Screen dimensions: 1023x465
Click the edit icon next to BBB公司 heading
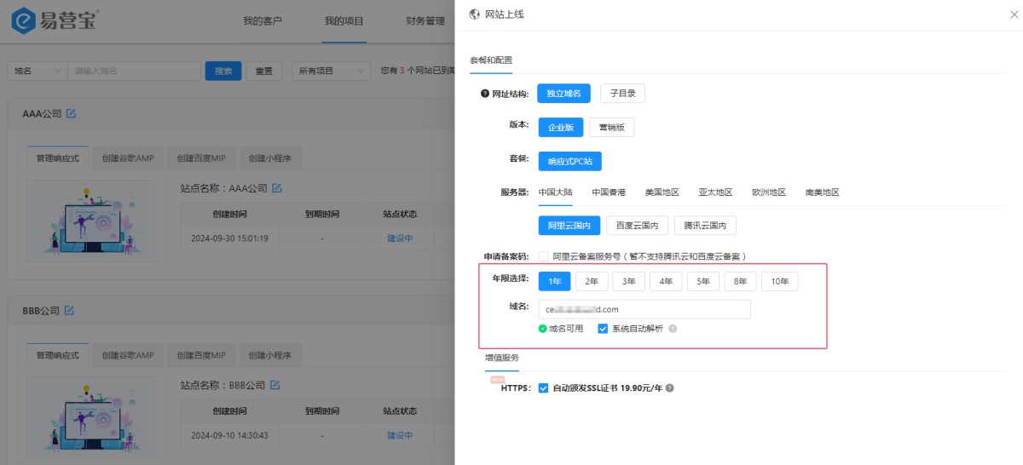(x=69, y=310)
